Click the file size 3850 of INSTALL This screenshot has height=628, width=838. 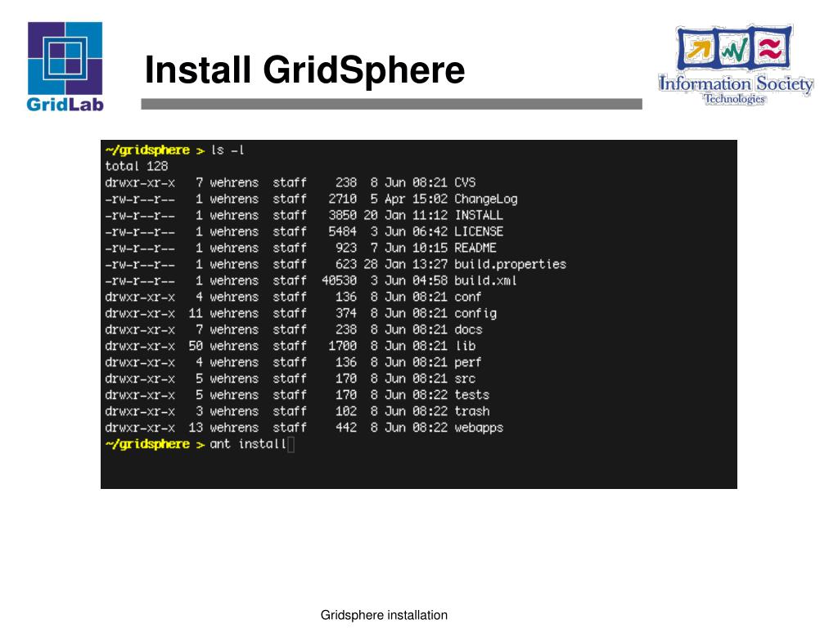[343, 215]
